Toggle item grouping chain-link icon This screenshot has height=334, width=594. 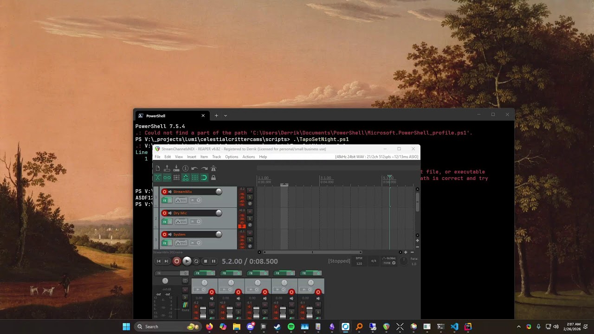(167, 178)
